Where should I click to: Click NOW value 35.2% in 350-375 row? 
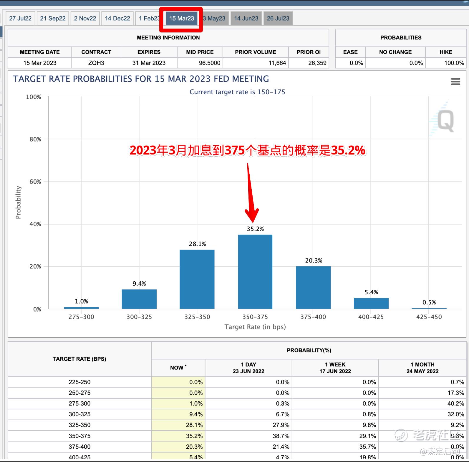pos(194,436)
